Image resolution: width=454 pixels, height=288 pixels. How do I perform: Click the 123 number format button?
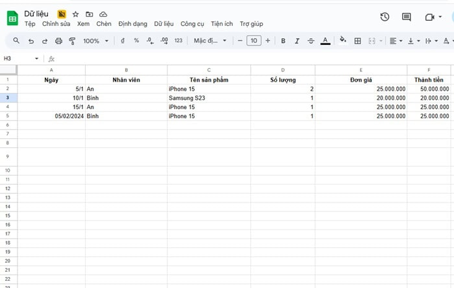178,41
